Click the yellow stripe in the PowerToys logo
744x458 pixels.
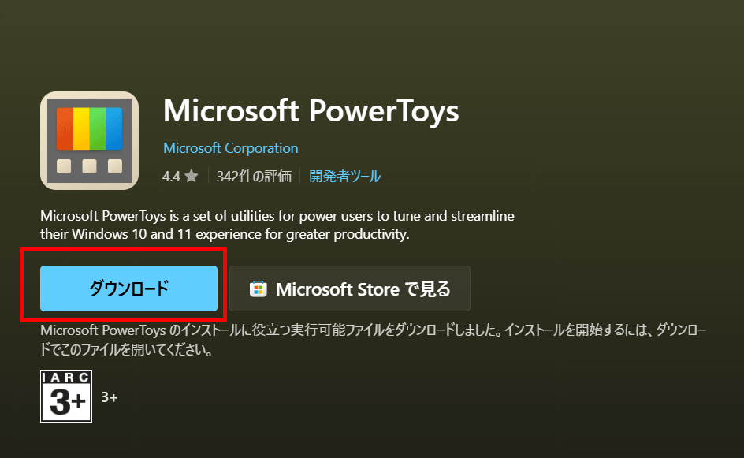tap(81, 128)
